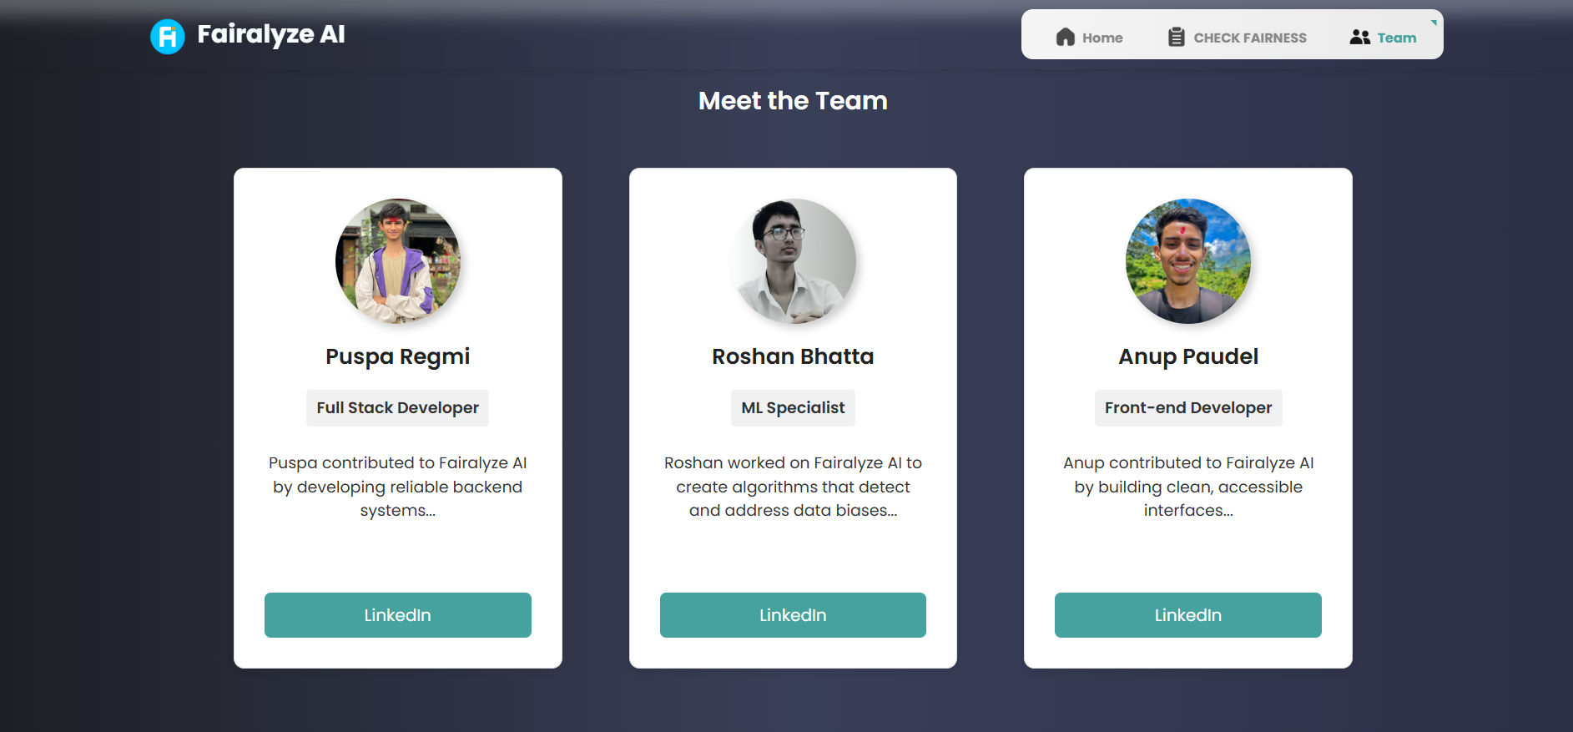Click the Team people icon

(1360, 37)
